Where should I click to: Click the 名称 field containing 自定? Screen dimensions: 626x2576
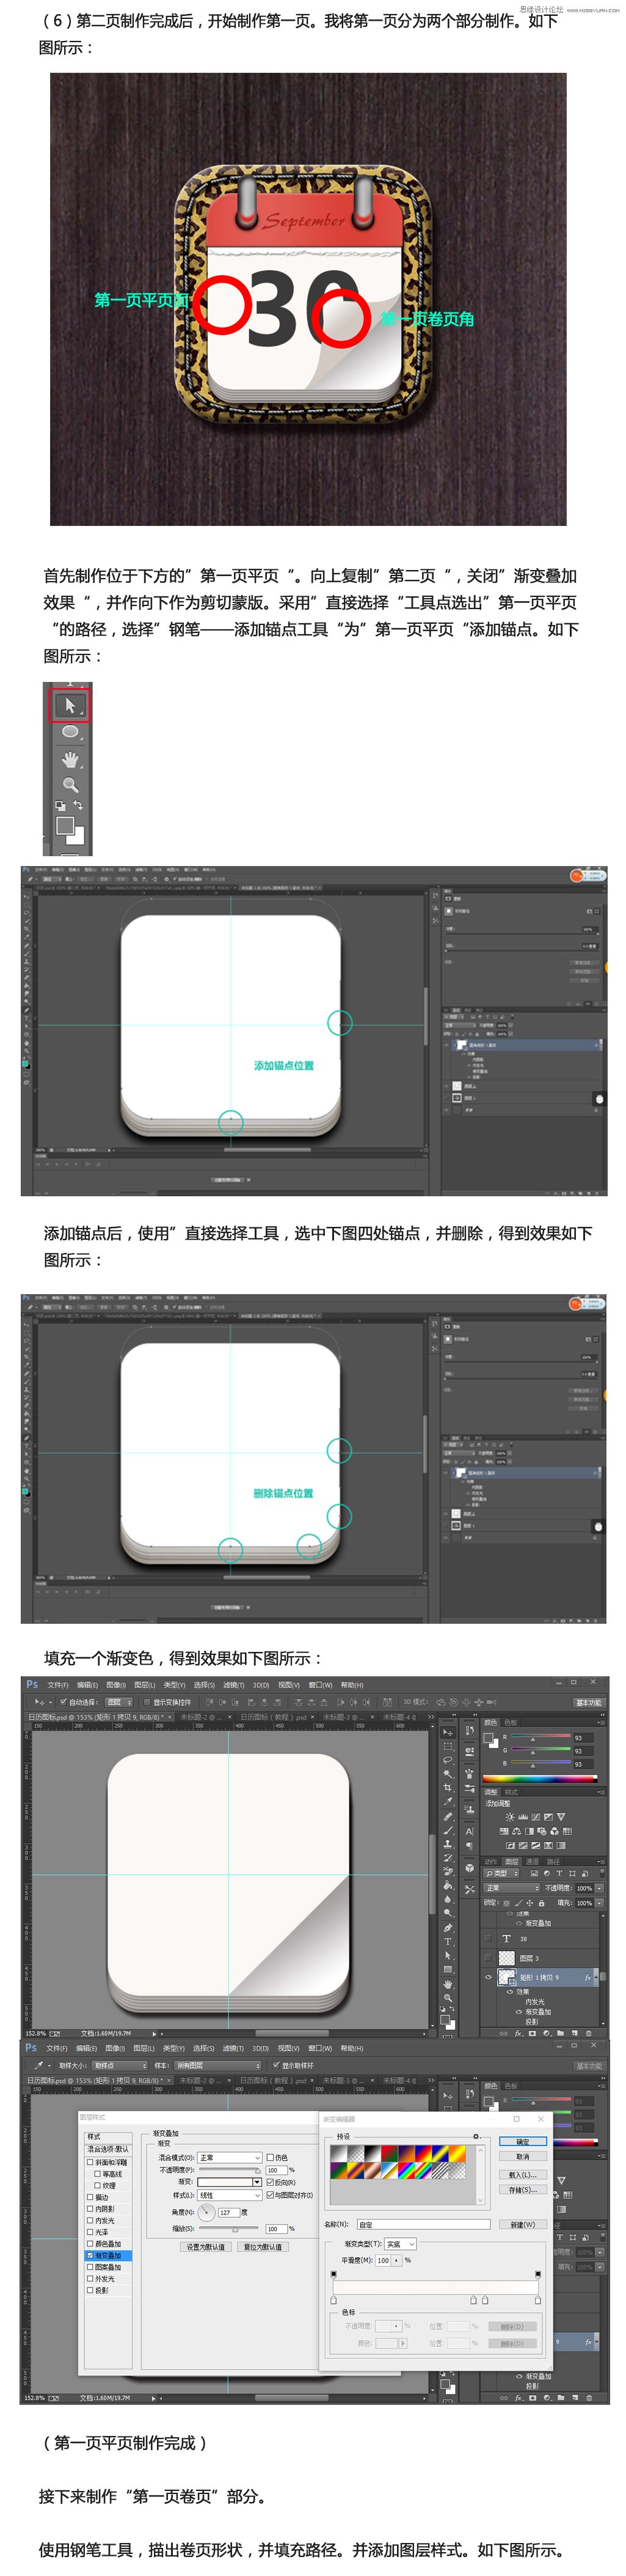click(x=424, y=2225)
